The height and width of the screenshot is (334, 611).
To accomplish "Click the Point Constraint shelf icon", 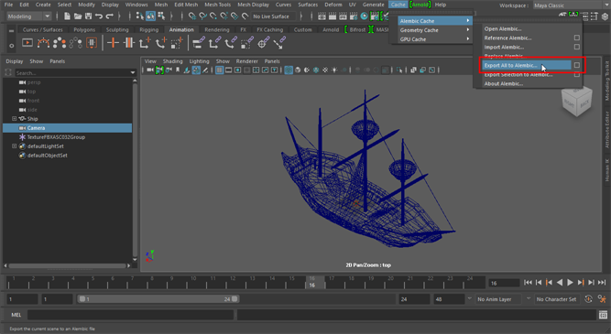I will point(214,43).
